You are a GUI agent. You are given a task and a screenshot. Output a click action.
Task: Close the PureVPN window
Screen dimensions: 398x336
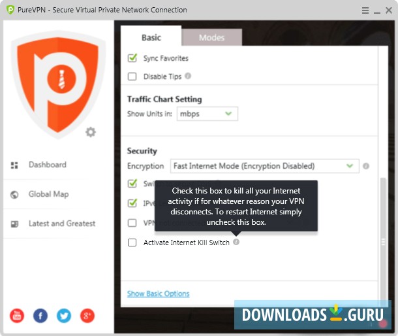389,10
